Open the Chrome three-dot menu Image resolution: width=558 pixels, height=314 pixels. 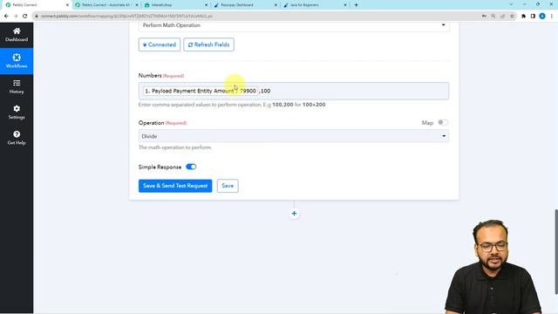click(x=552, y=16)
